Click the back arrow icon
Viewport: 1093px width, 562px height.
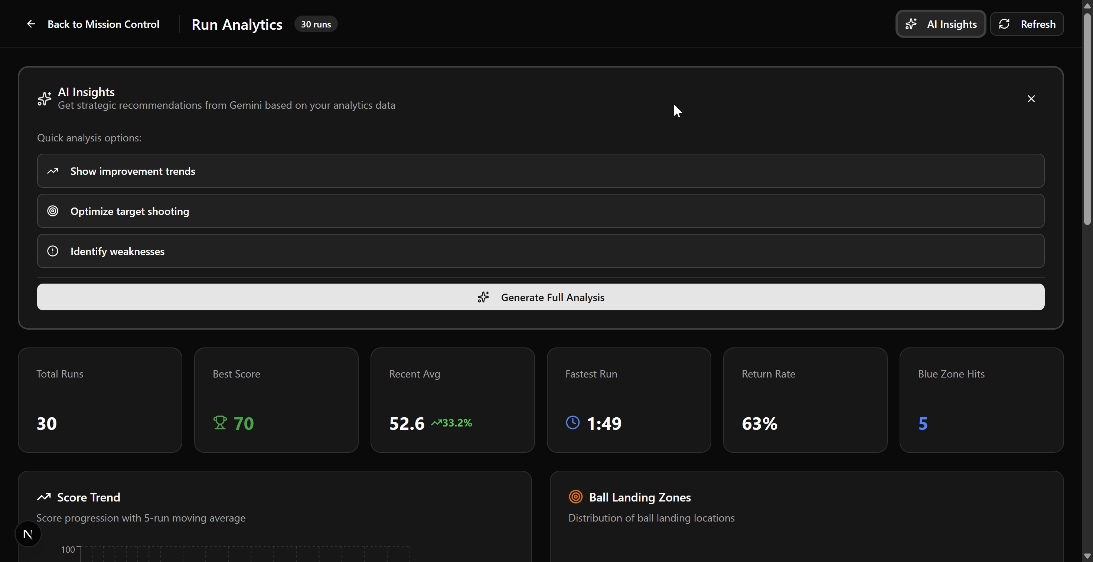coord(31,24)
